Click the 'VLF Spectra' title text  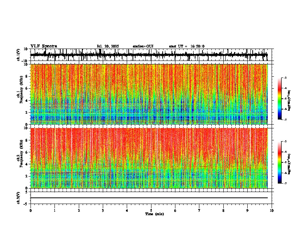coord(44,46)
